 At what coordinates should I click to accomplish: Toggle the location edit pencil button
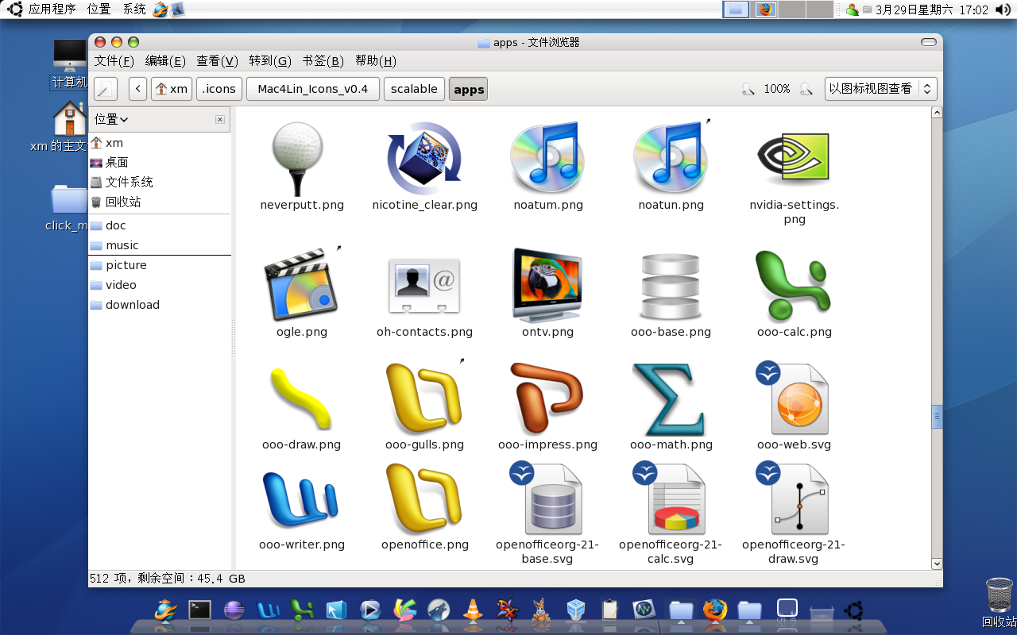pos(106,89)
